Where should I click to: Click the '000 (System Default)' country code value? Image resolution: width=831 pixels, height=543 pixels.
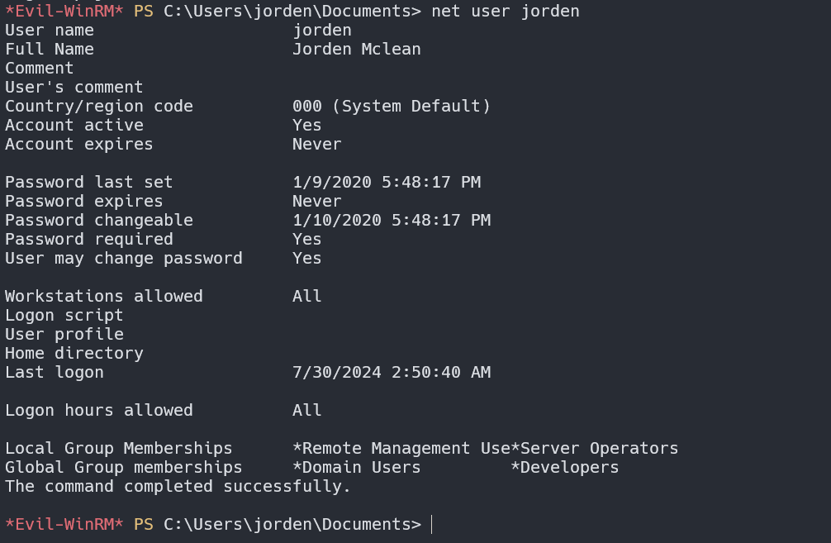click(x=392, y=106)
